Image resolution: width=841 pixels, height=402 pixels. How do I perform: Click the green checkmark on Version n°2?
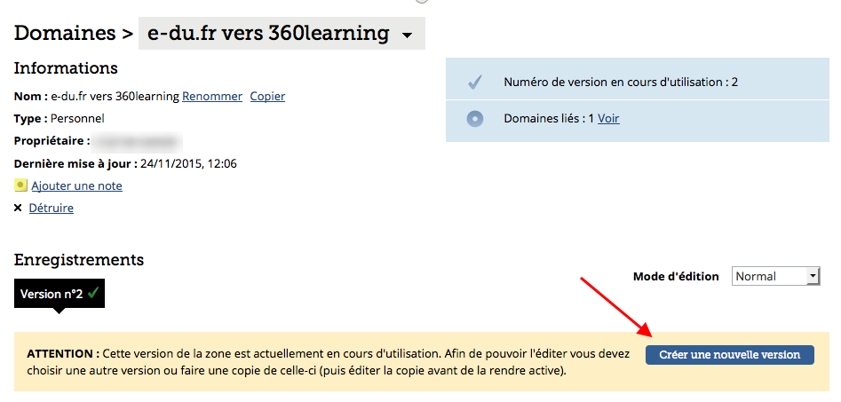click(x=93, y=293)
